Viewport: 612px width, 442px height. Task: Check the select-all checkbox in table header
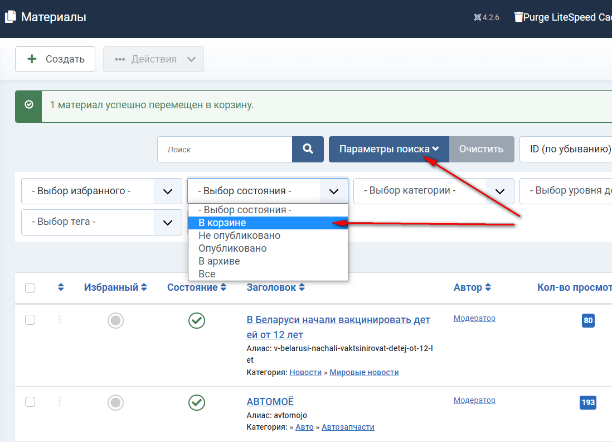coord(30,288)
